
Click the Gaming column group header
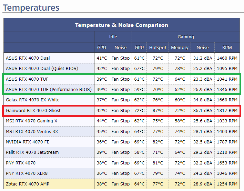(186, 37)
